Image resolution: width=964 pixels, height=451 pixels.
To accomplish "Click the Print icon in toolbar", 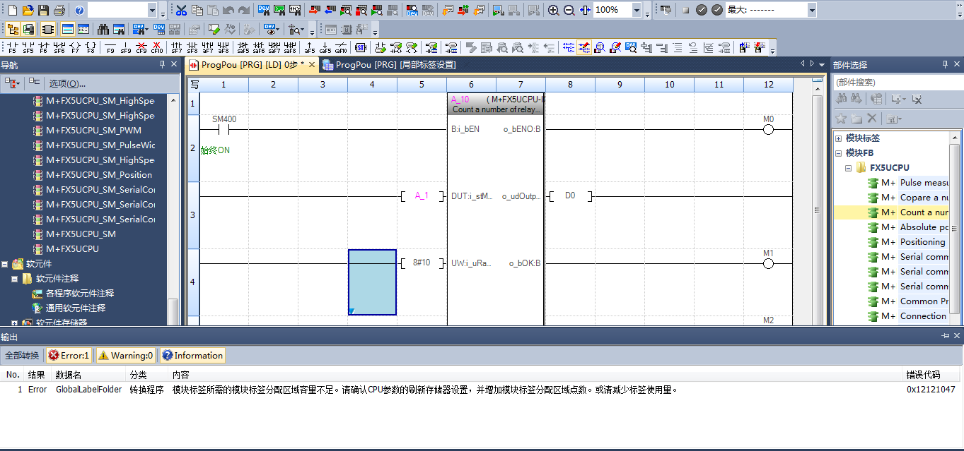I will (x=59, y=10).
